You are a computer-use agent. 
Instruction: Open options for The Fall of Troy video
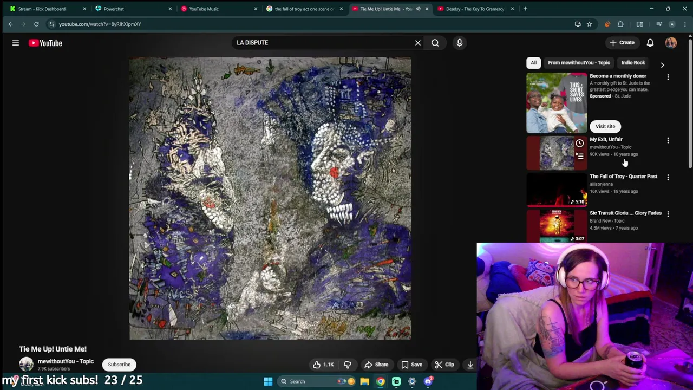point(668,178)
